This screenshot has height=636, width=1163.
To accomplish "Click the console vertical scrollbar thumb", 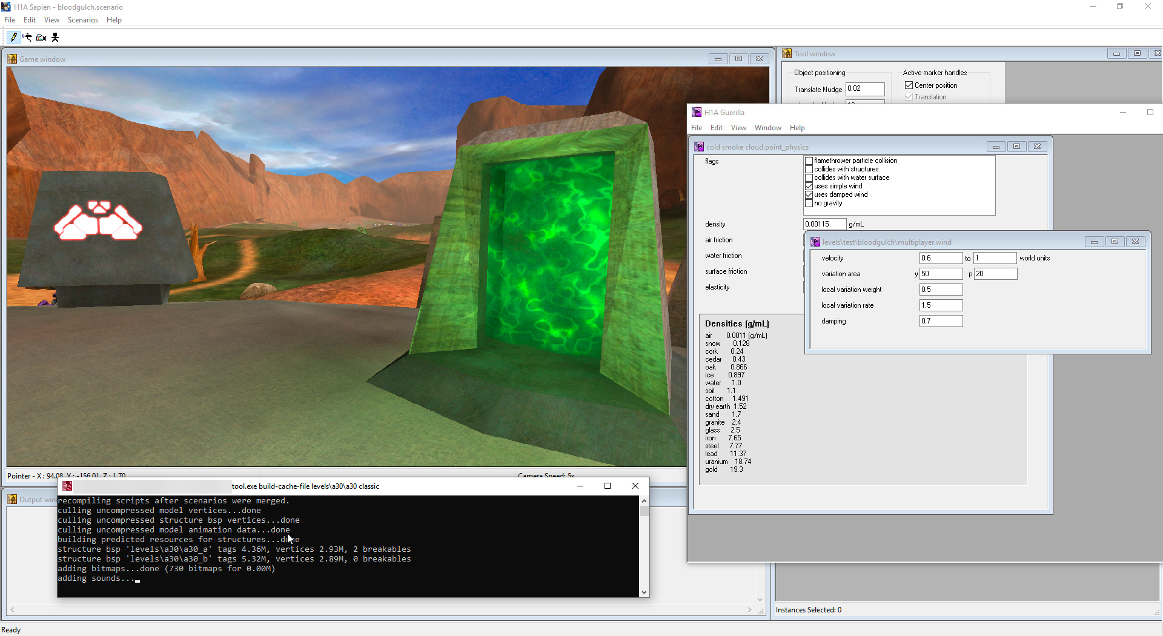I will 644,511.
